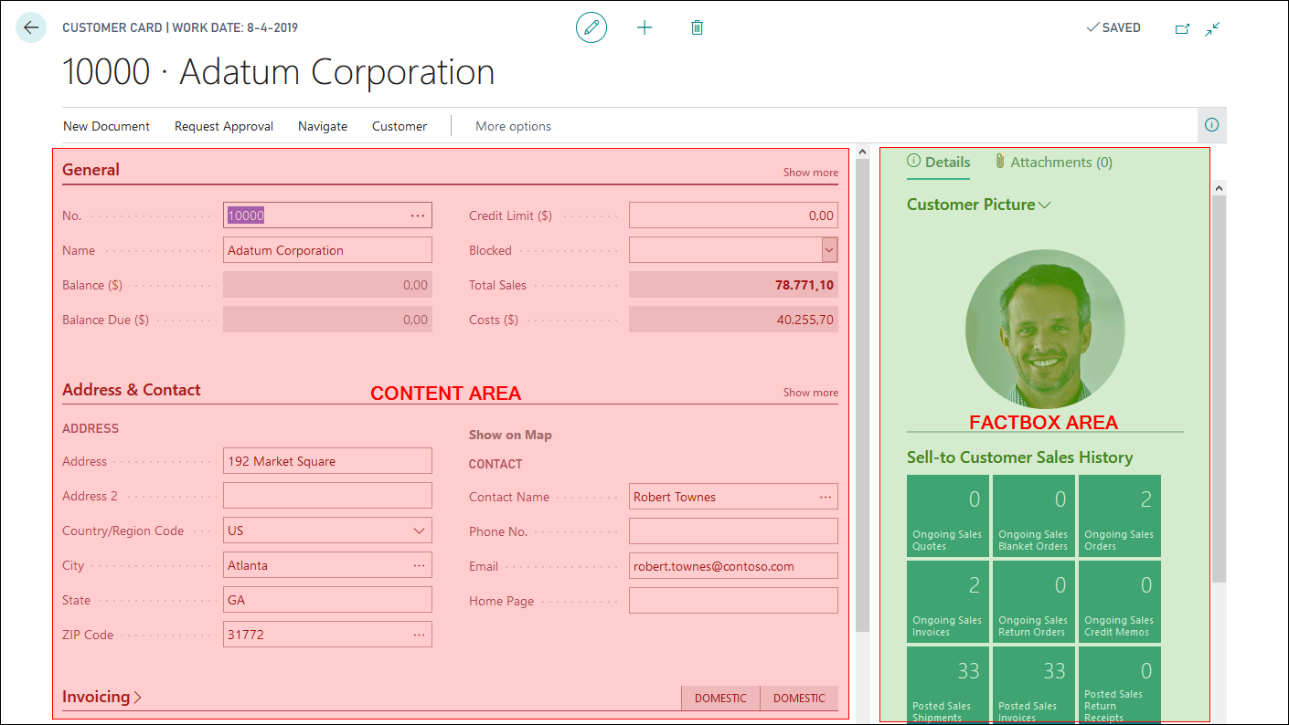
Task: Open the Request Approval menu
Action: (224, 126)
